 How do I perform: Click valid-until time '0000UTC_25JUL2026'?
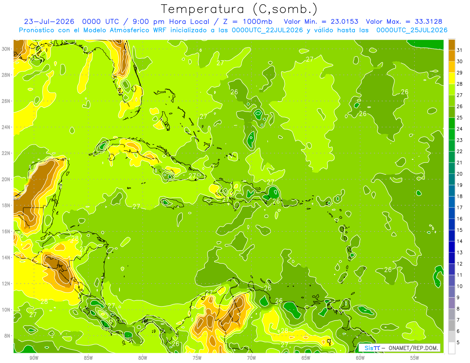click(412, 30)
